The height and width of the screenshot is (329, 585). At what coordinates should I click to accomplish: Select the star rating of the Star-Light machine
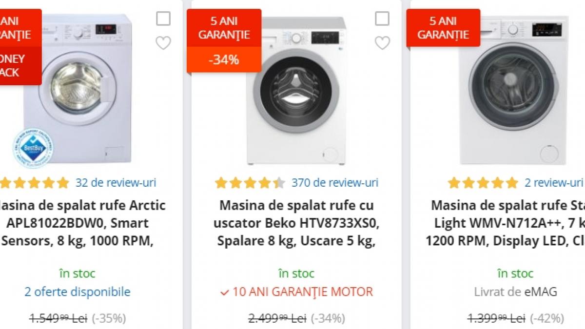[482, 182]
